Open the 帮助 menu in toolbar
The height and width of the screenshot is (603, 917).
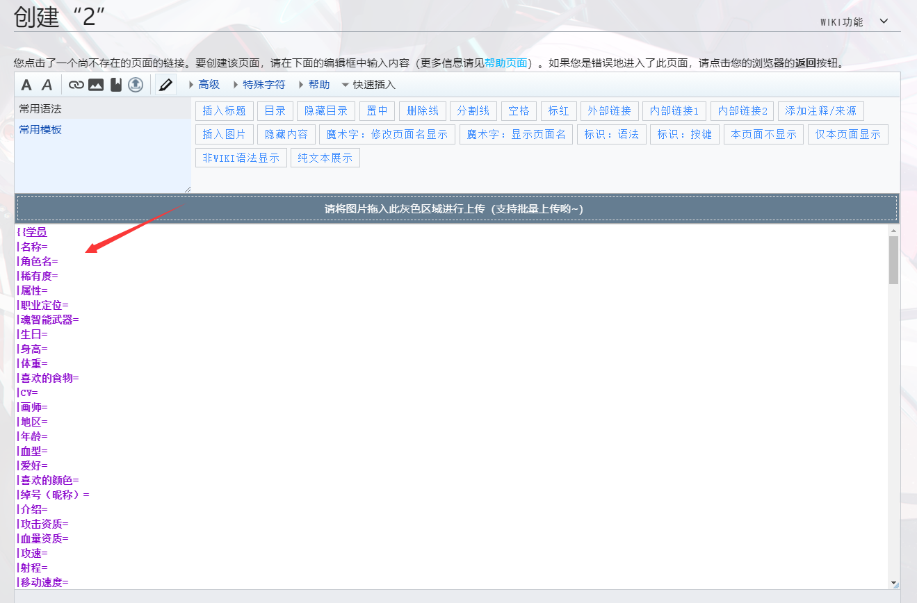click(317, 84)
